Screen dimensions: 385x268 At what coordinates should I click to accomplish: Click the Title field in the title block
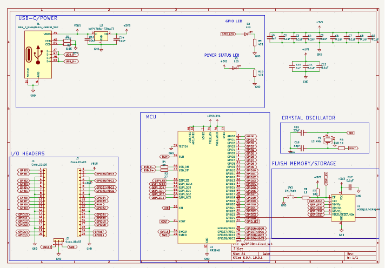tap(238, 249)
